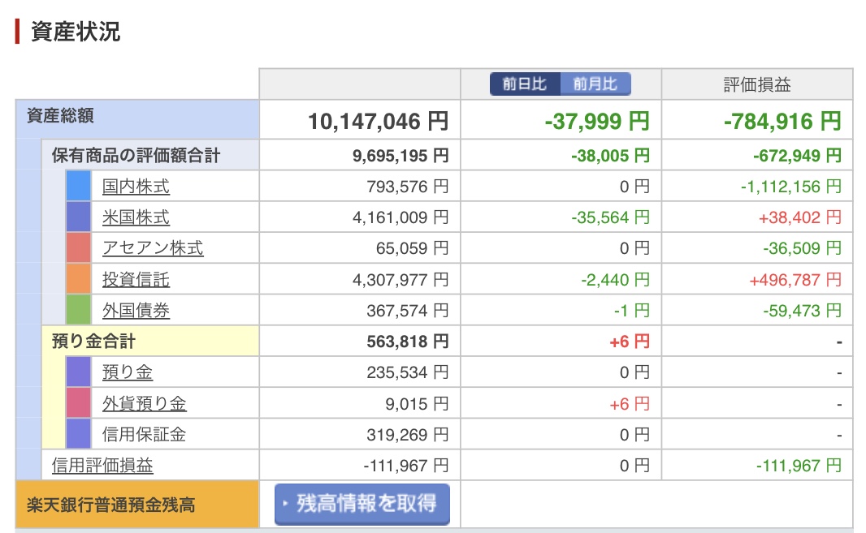This screenshot has height=533, width=866.
Task: Click 残高情報を取得 button
Action: pyautogui.click(x=362, y=504)
